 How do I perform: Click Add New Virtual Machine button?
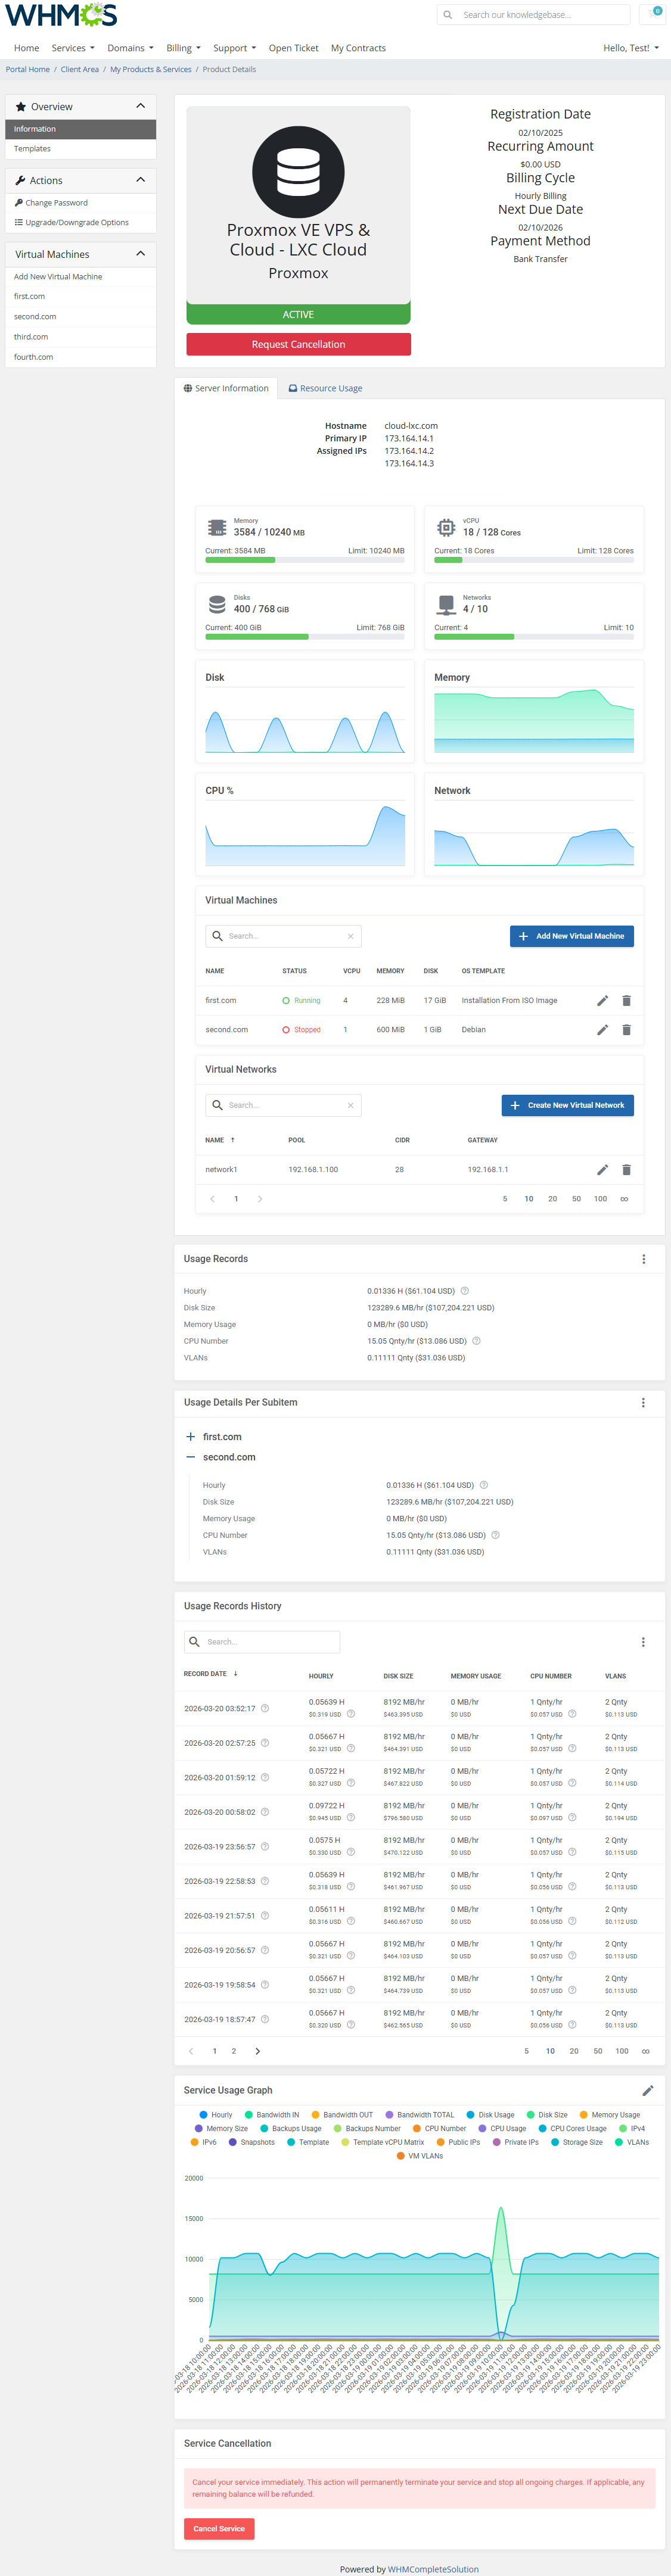point(571,936)
